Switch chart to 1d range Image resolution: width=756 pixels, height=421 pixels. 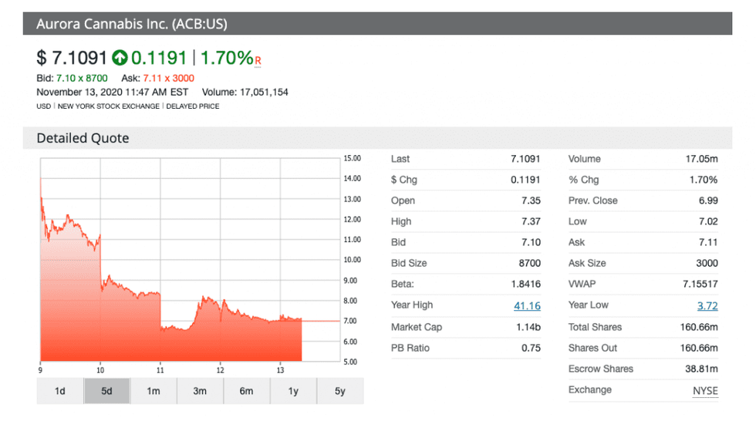click(x=59, y=391)
